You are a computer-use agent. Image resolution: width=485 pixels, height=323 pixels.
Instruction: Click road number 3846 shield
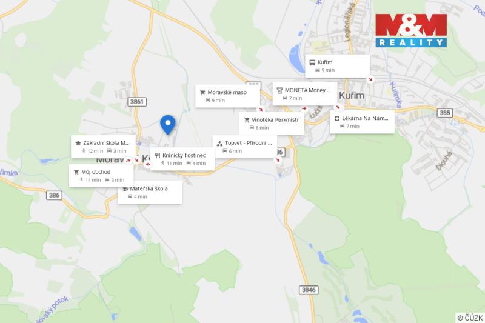point(309,290)
